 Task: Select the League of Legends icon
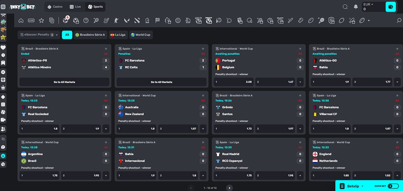[188, 20]
